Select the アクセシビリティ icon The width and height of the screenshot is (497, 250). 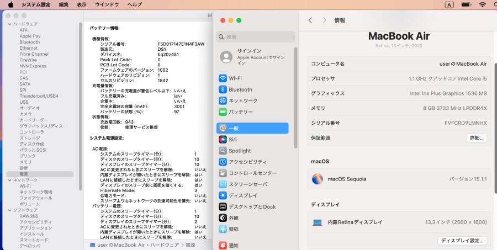(x=223, y=162)
